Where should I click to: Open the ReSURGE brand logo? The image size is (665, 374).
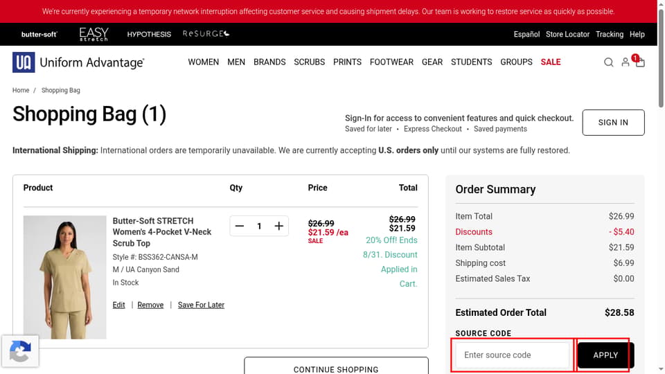coord(206,33)
